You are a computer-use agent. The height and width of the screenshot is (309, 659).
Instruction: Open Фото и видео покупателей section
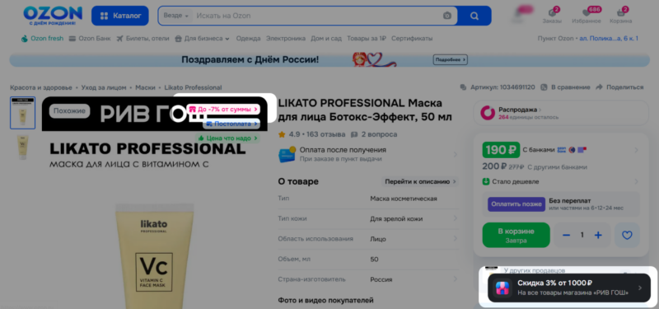[325, 300]
